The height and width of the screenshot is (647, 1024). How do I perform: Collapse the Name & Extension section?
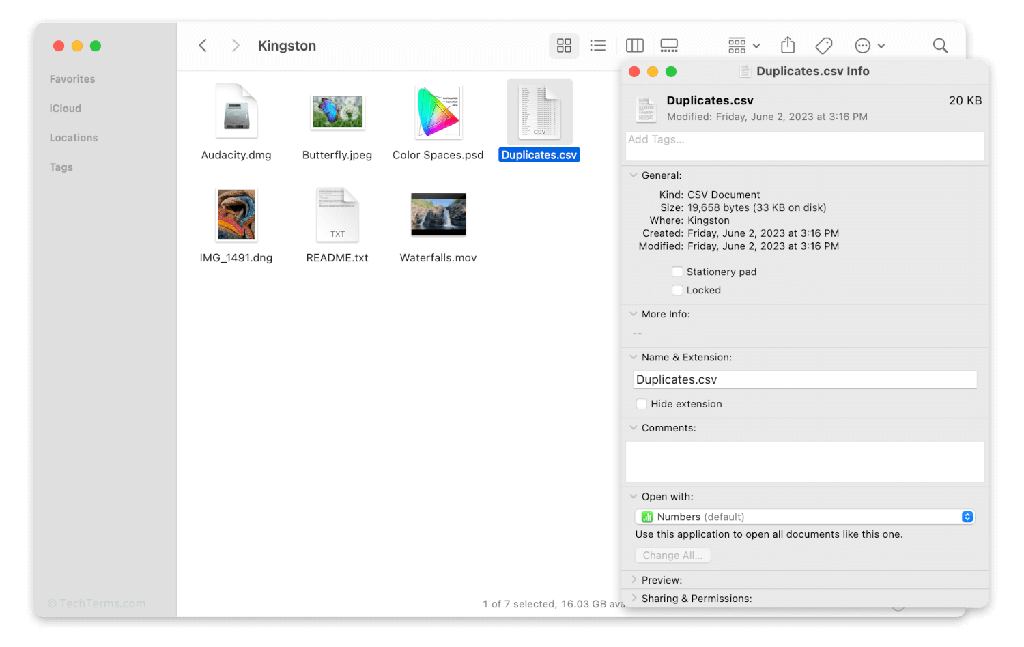(x=634, y=357)
